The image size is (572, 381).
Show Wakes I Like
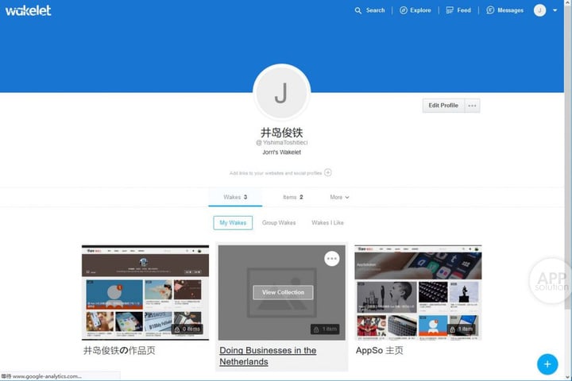pyautogui.click(x=327, y=223)
